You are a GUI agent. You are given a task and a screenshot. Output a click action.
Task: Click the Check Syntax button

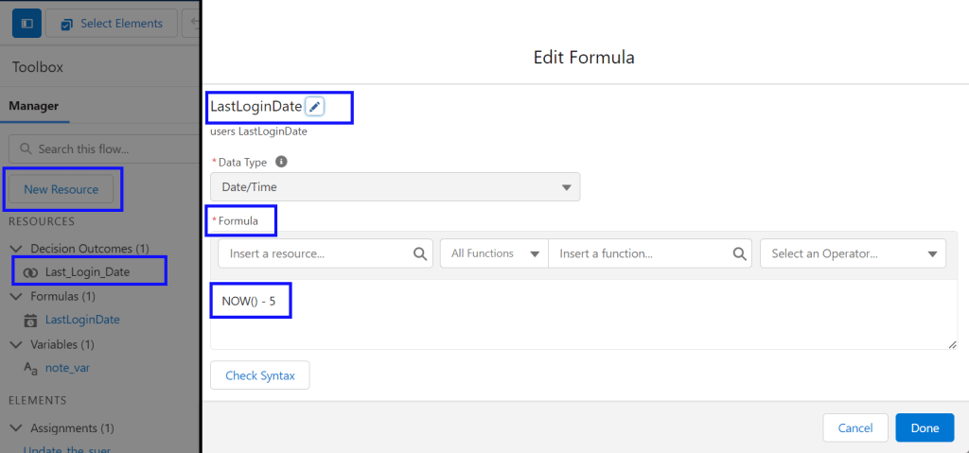tap(259, 375)
